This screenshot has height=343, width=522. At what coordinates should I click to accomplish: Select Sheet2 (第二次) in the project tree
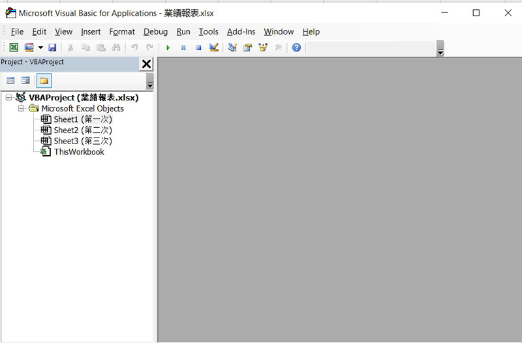click(82, 130)
